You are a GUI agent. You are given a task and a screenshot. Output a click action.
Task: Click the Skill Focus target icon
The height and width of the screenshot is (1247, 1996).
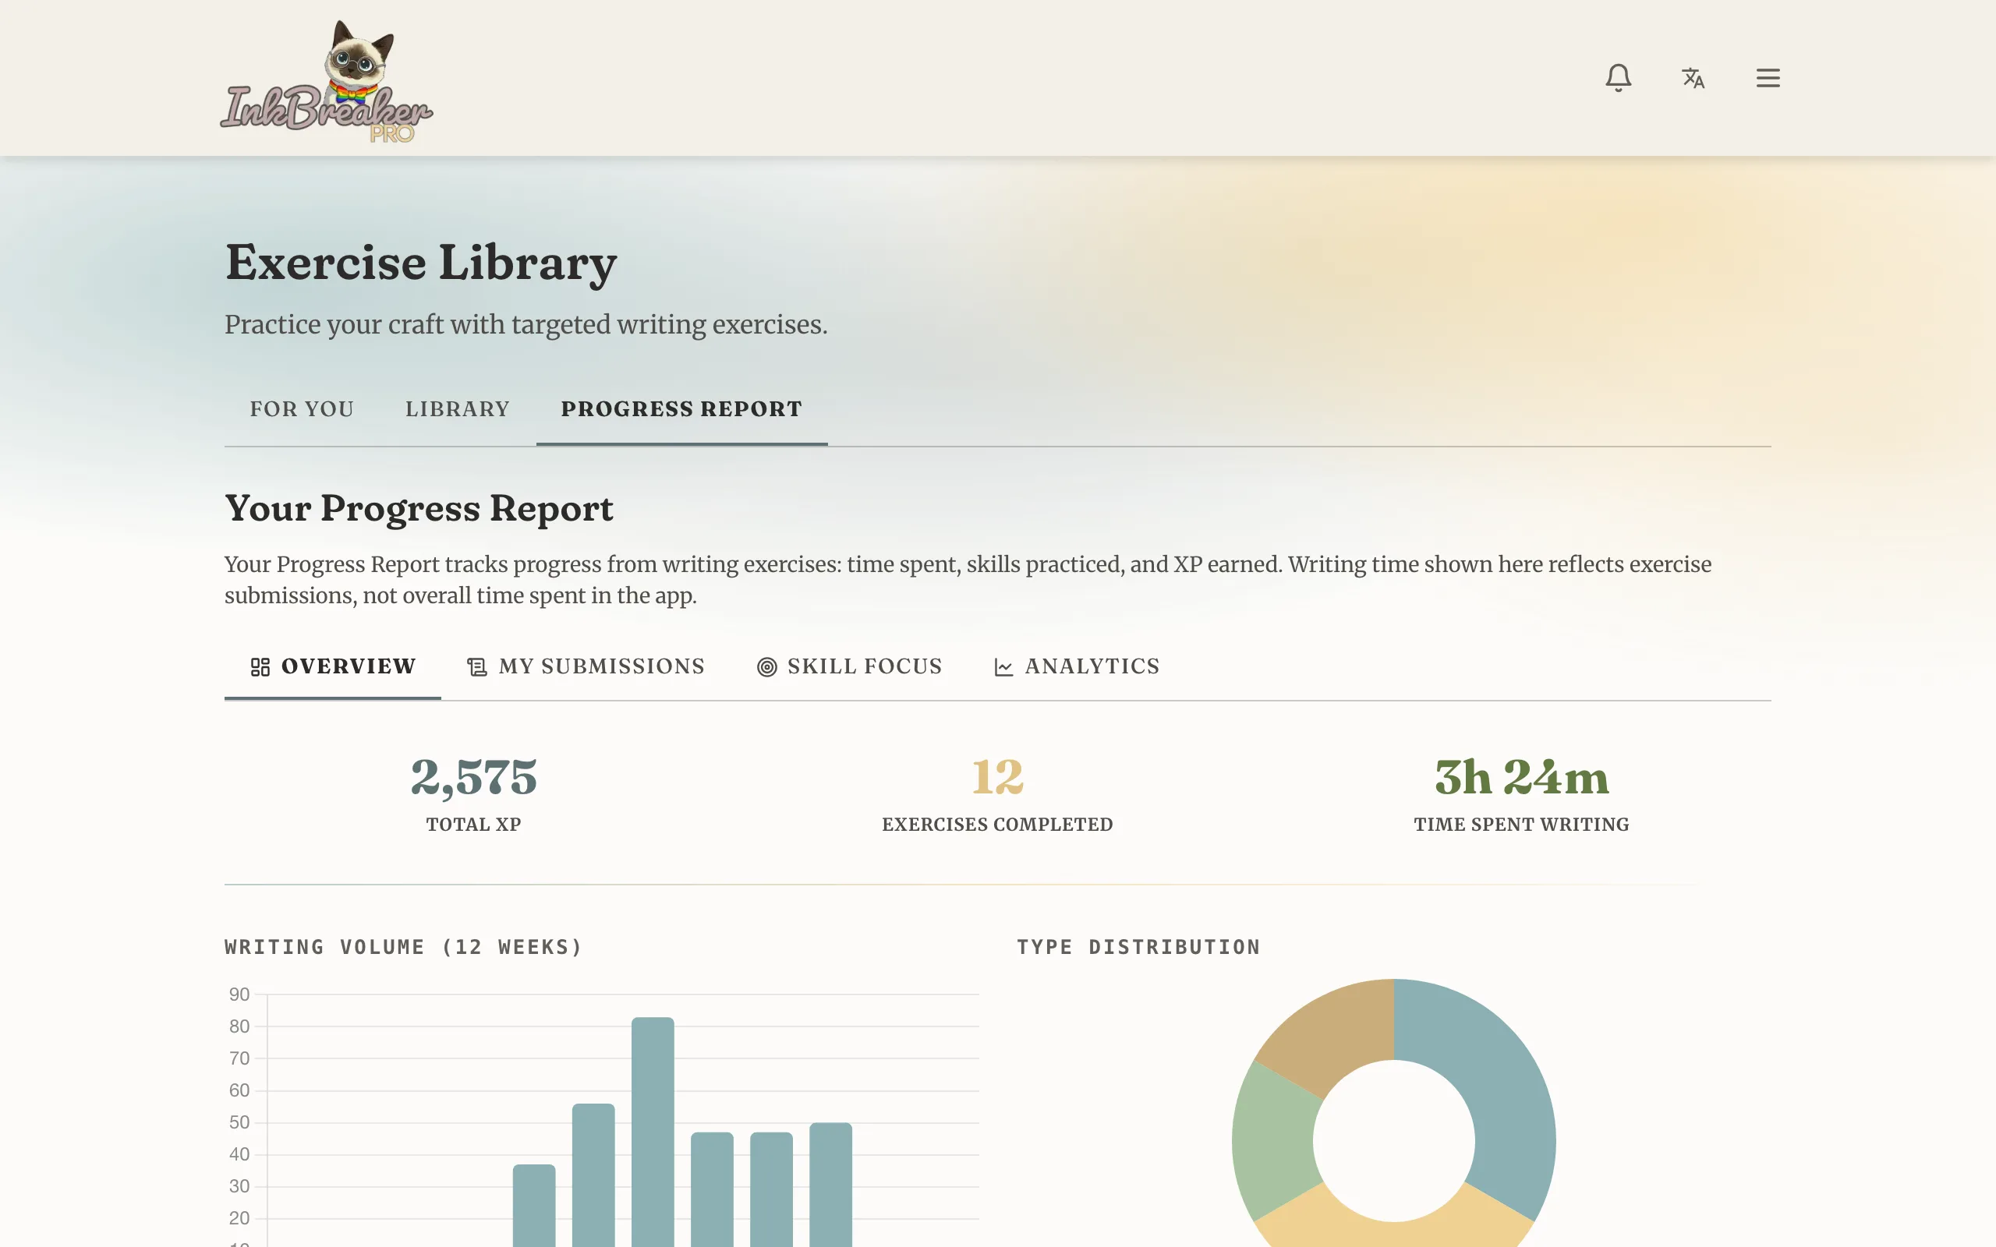point(766,666)
